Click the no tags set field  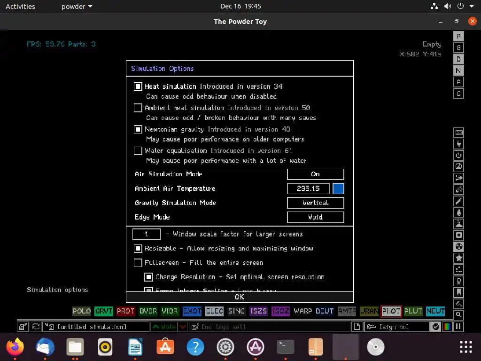pos(269,327)
